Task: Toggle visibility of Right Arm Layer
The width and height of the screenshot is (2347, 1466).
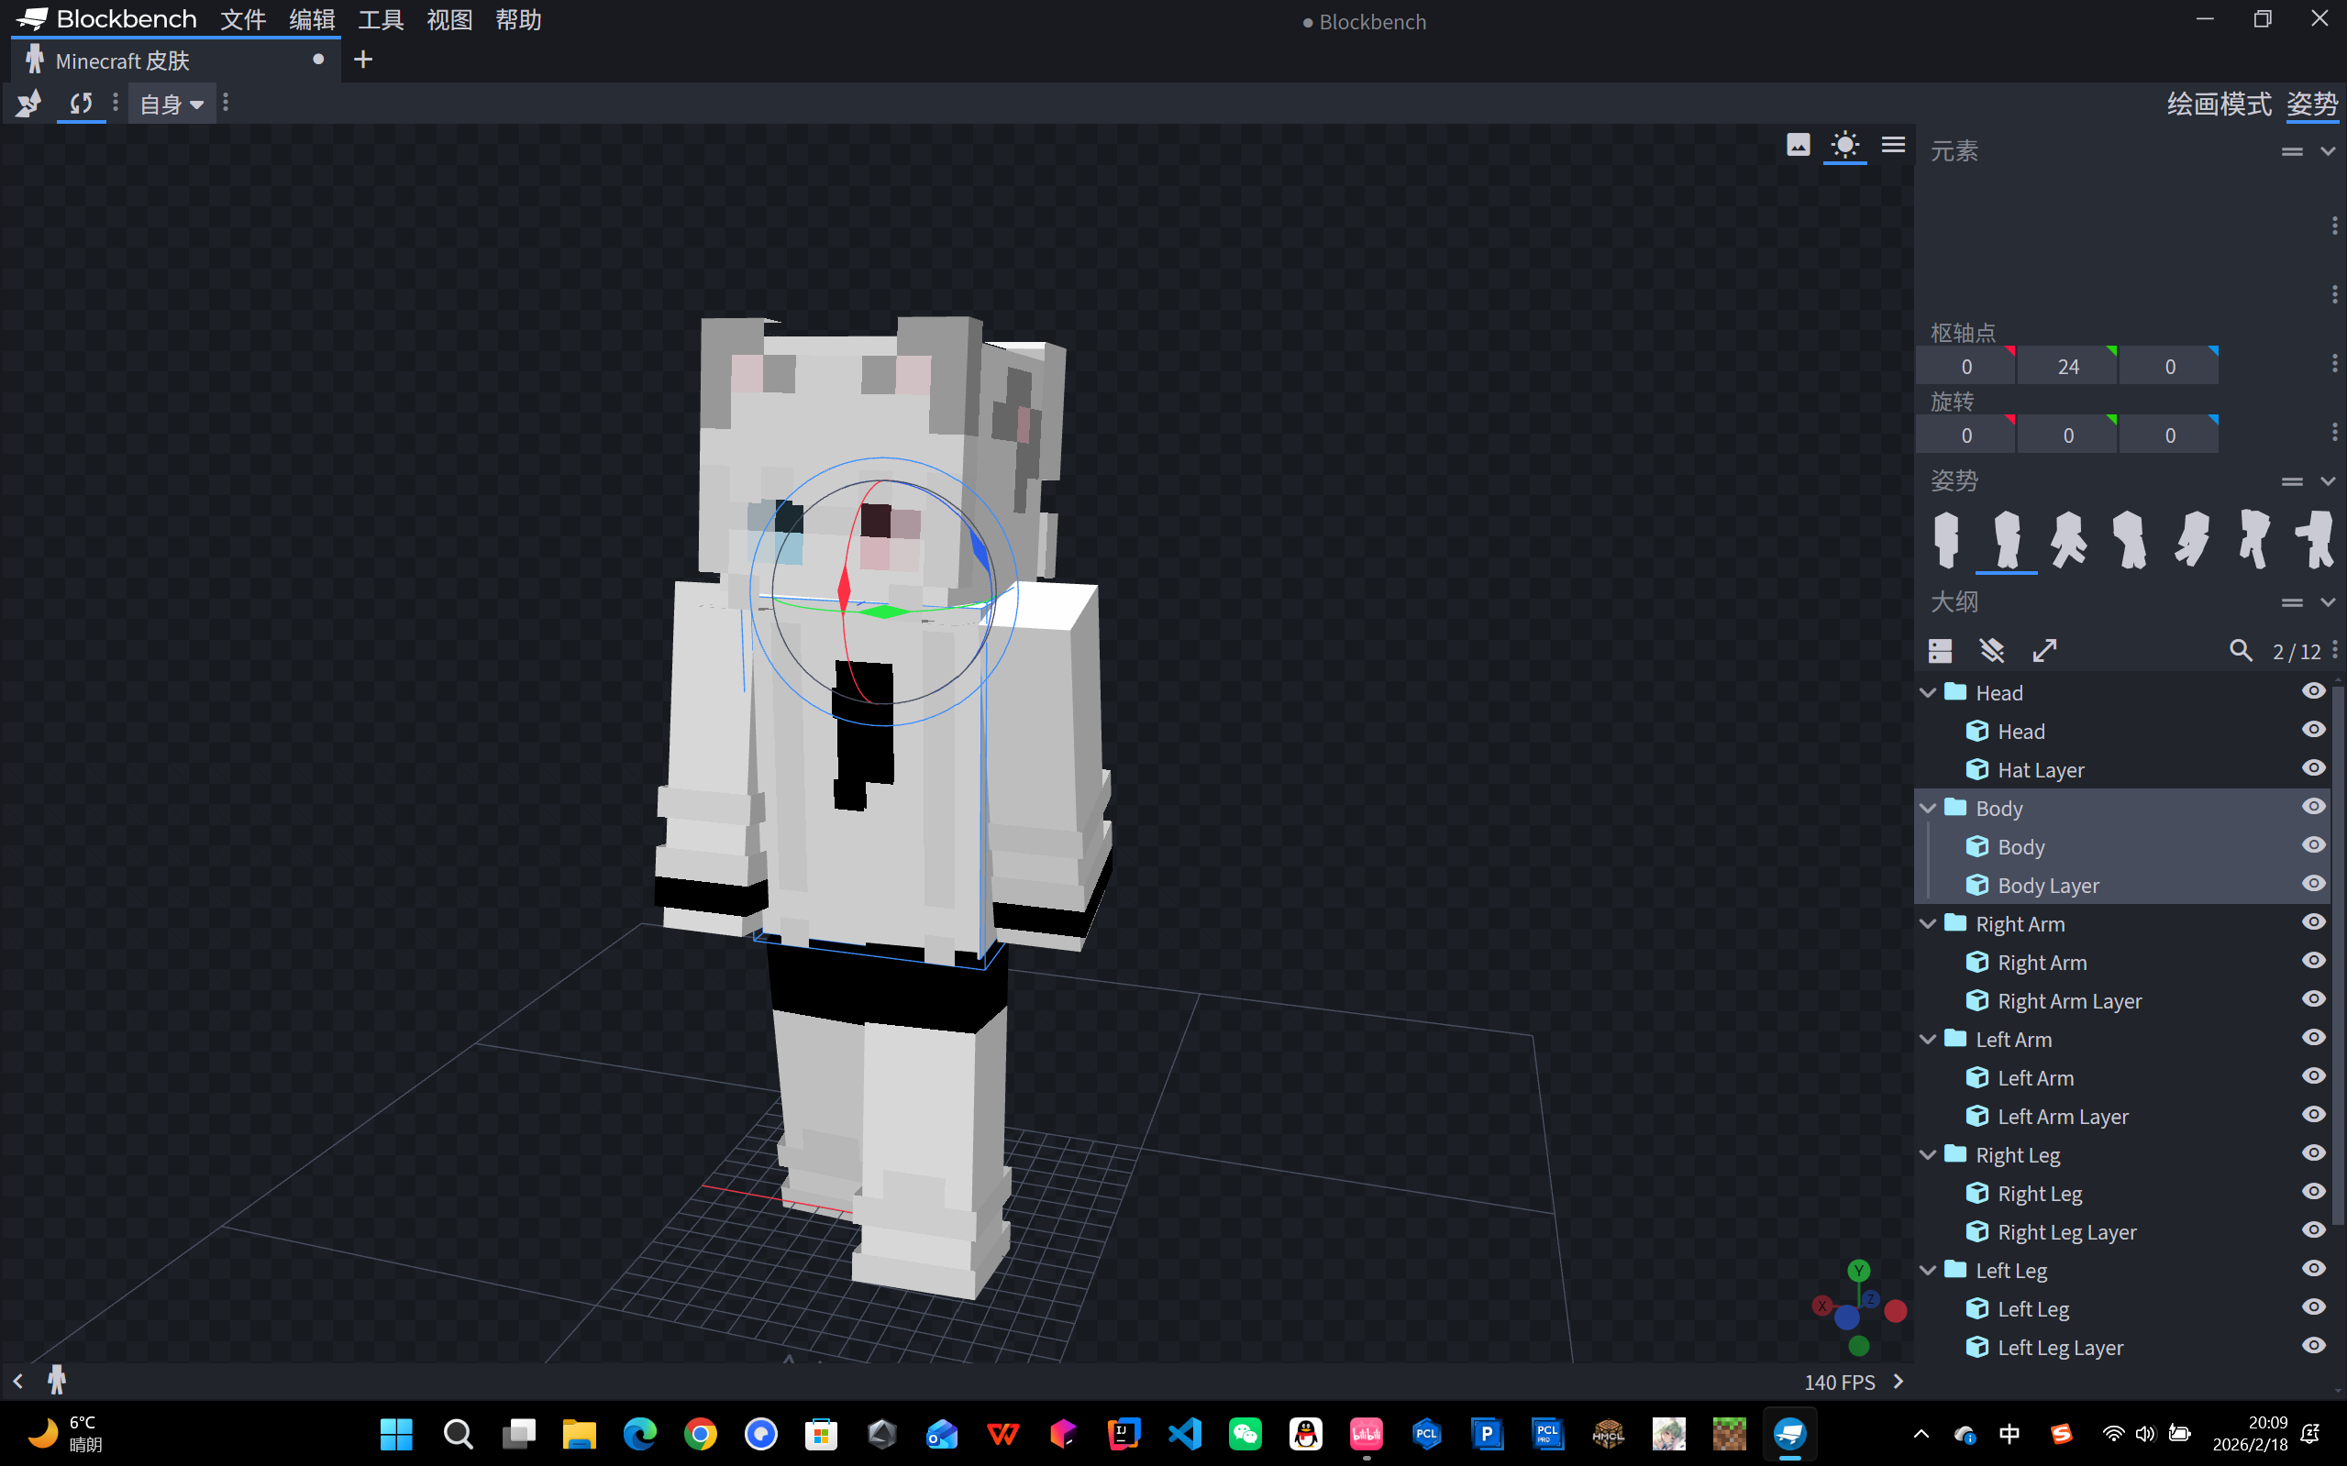Action: coord(2313,999)
